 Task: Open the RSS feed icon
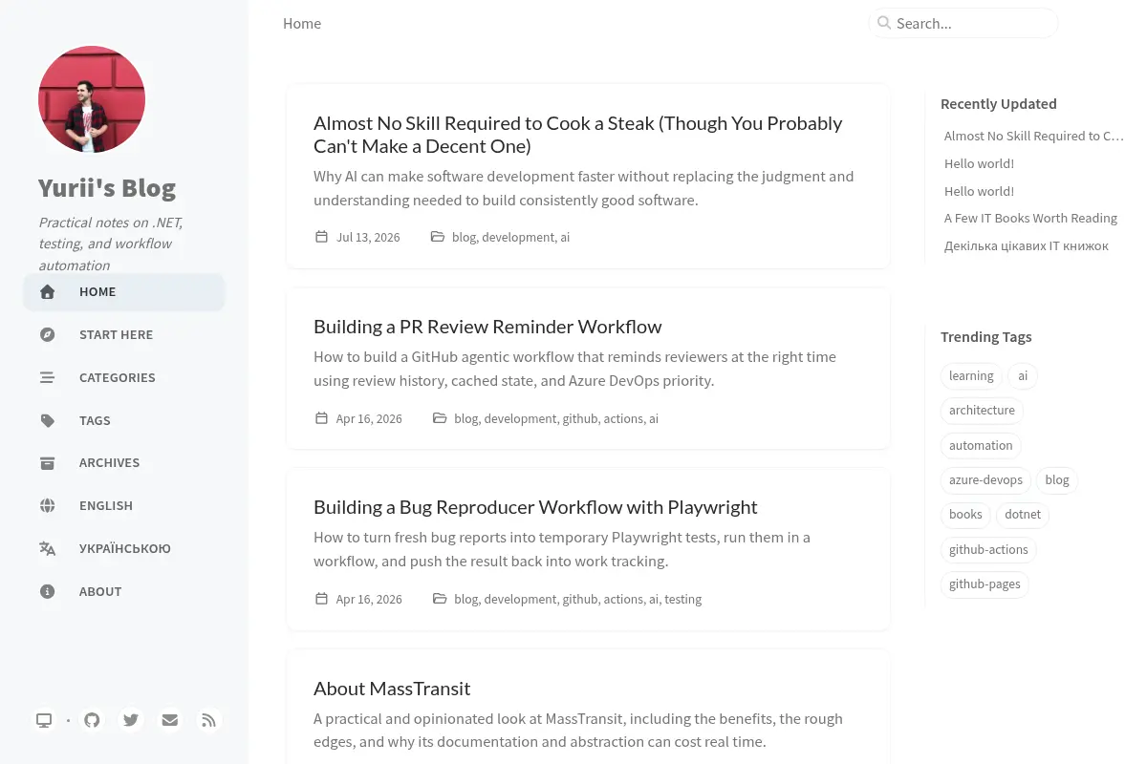209,720
